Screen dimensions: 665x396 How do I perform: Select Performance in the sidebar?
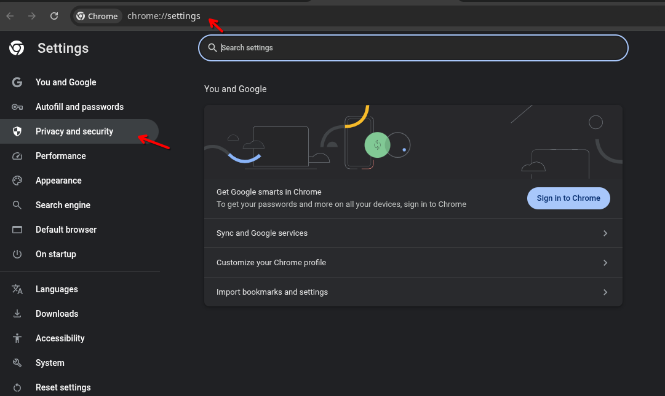coord(79,156)
